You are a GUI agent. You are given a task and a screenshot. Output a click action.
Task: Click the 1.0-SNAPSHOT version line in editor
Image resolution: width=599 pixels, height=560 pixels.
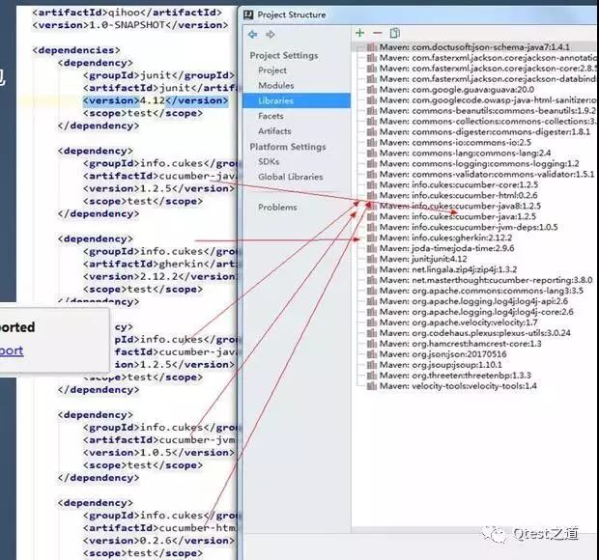[130, 25]
